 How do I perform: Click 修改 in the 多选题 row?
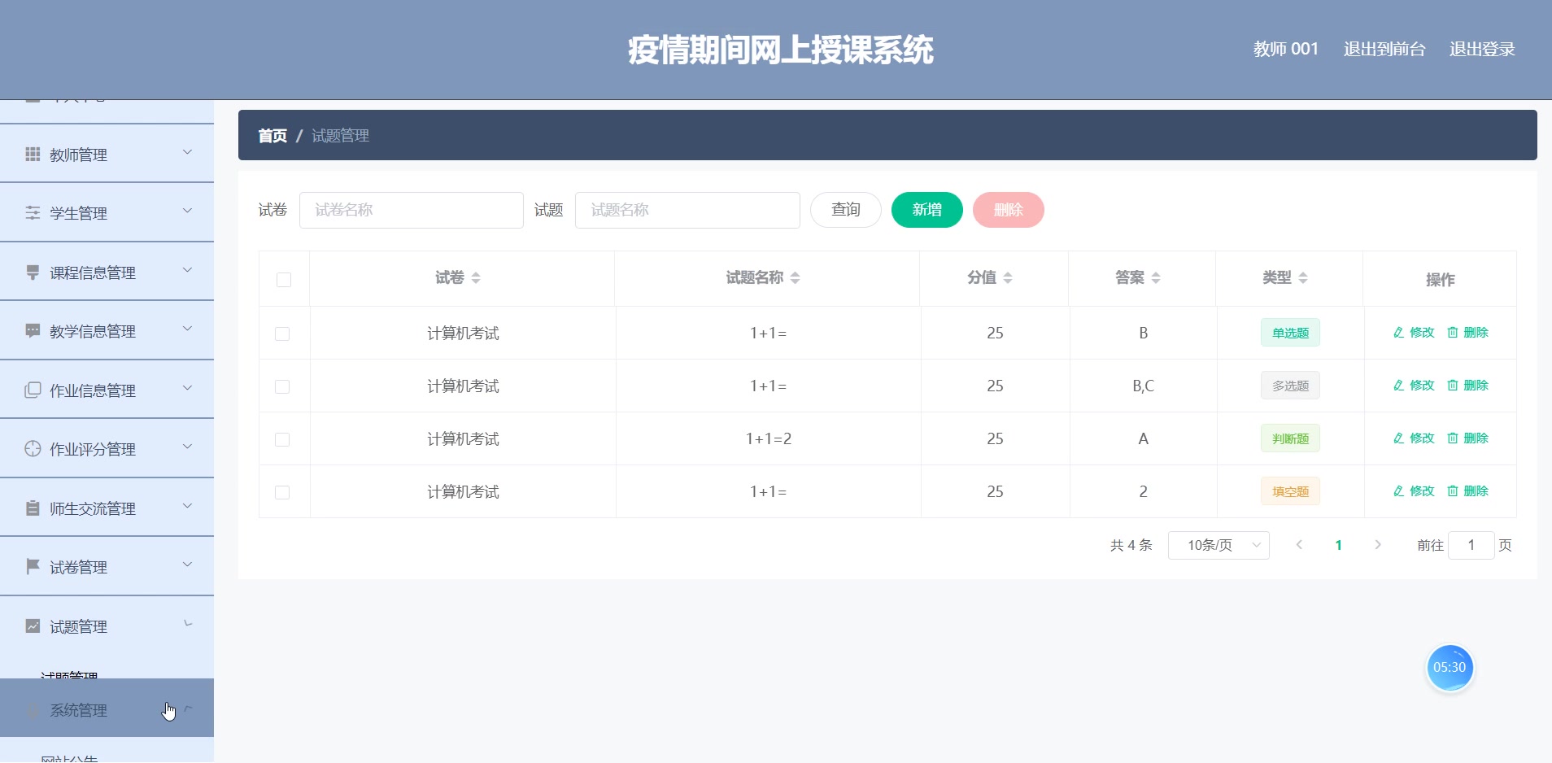click(1414, 385)
